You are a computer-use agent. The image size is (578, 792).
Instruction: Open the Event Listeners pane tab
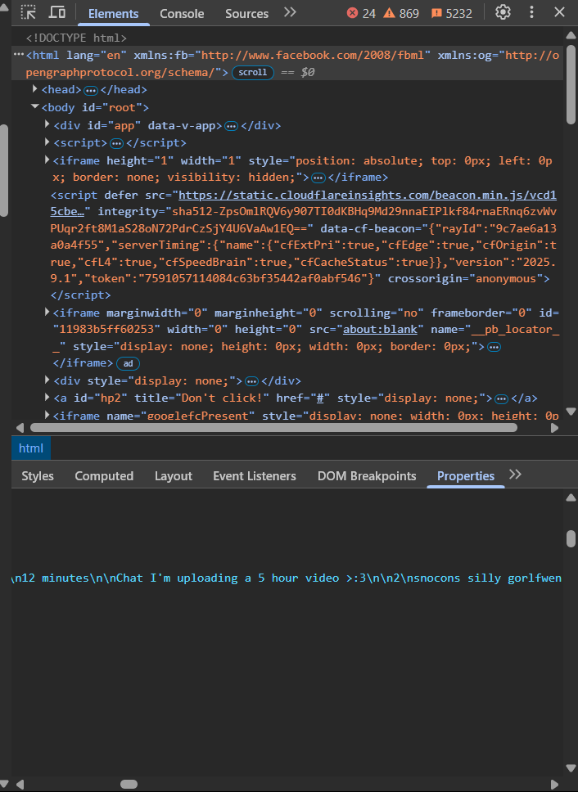pyautogui.click(x=255, y=476)
